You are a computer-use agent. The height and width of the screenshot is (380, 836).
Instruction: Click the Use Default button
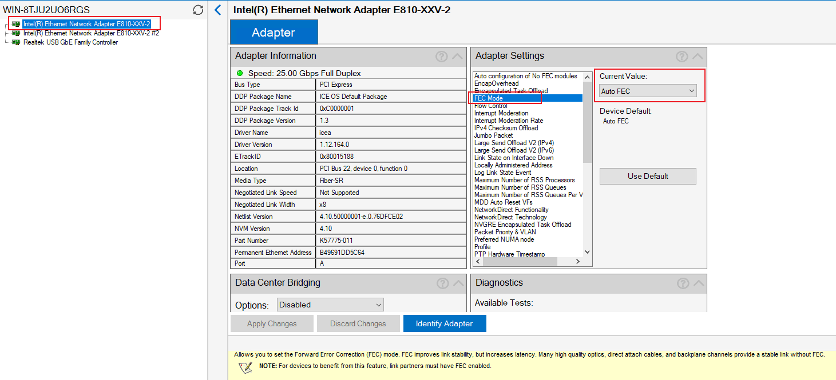(x=648, y=176)
